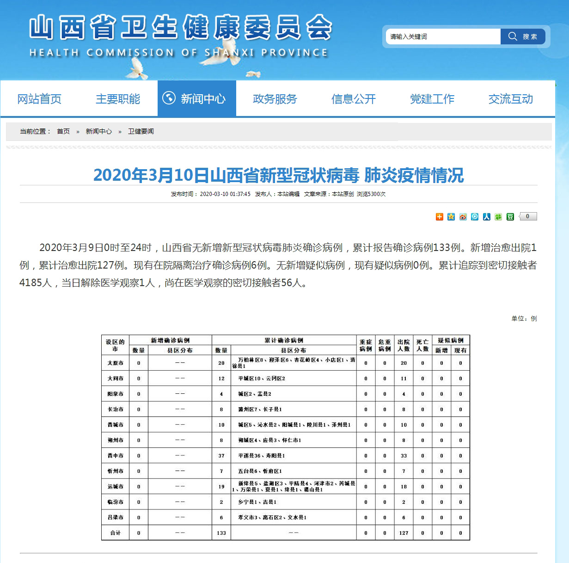Open the 党建工作 navigation tab
Viewport: 569px width, 563px height.
[432, 99]
